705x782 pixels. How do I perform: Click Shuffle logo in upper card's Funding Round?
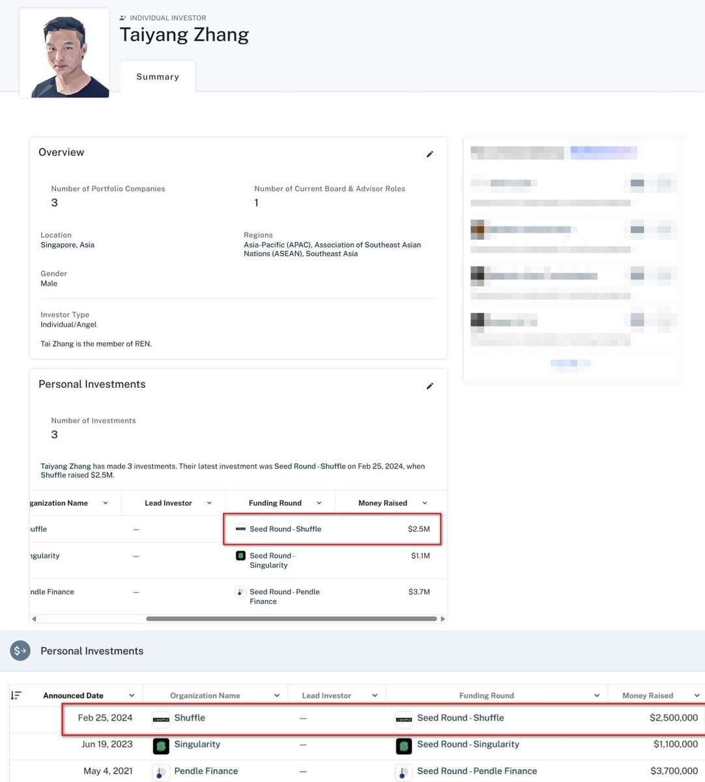coord(240,529)
